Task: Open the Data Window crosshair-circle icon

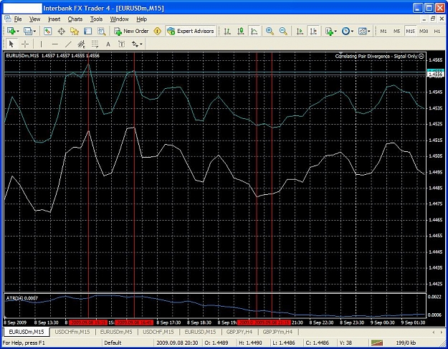Action: pos(61,31)
